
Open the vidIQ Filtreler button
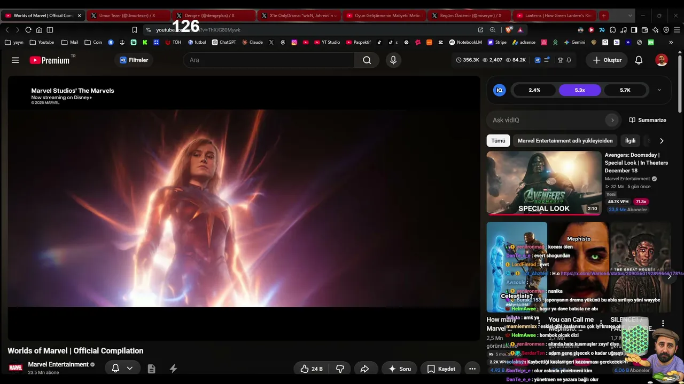(x=134, y=60)
